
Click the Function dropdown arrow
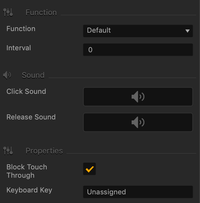tap(187, 31)
